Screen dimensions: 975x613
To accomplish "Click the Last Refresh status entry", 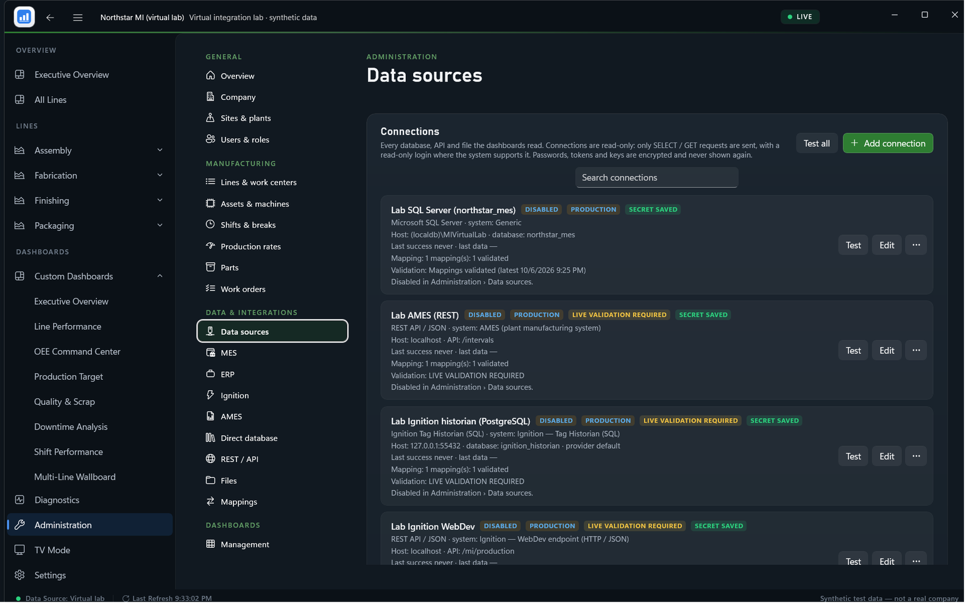I will (167, 598).
